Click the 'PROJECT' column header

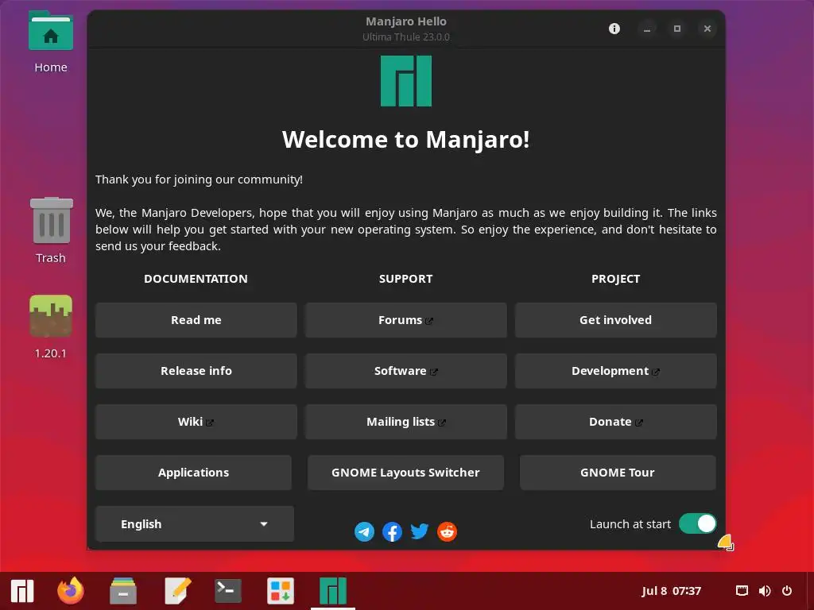(x=616, y=279)
